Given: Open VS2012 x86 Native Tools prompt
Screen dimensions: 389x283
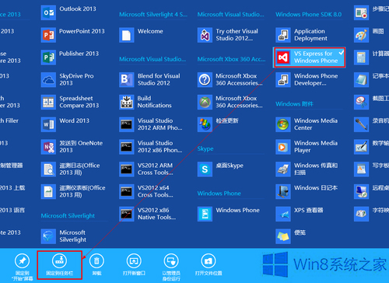Looking at the screenshot, I should coord(148,214).
